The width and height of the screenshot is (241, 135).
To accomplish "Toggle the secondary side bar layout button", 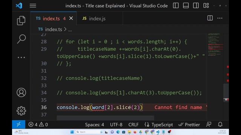I will click(x=196, y=6).
